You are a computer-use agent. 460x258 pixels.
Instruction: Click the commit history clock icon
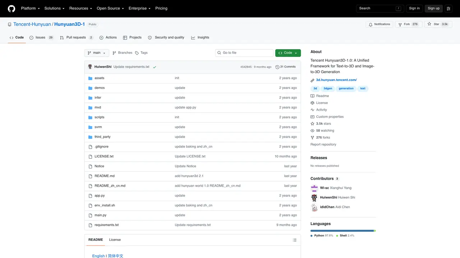pyautogui.click(x=277, y=67)
